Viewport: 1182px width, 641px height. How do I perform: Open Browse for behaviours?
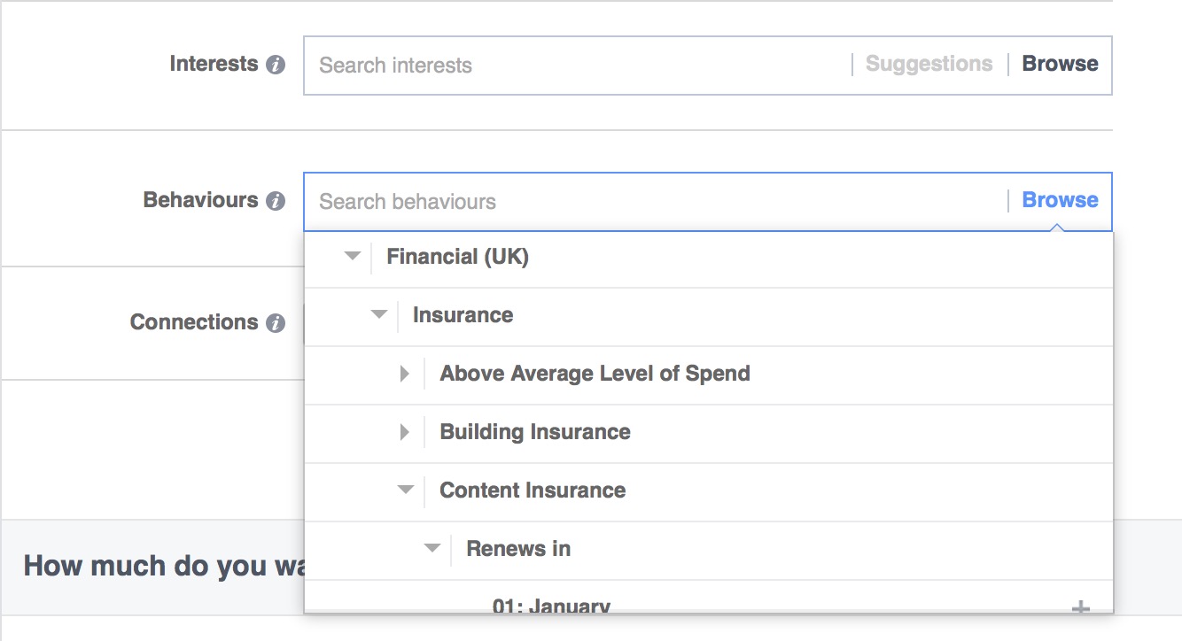tap(1060, 200)
